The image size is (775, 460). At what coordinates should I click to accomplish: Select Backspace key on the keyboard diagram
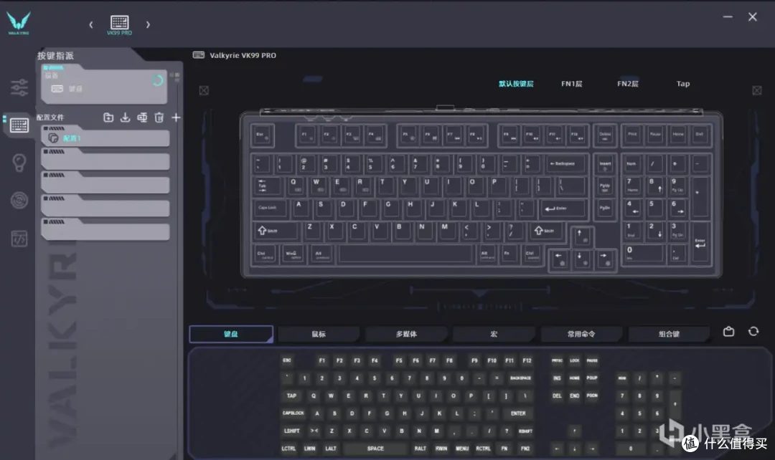[565, 164]
